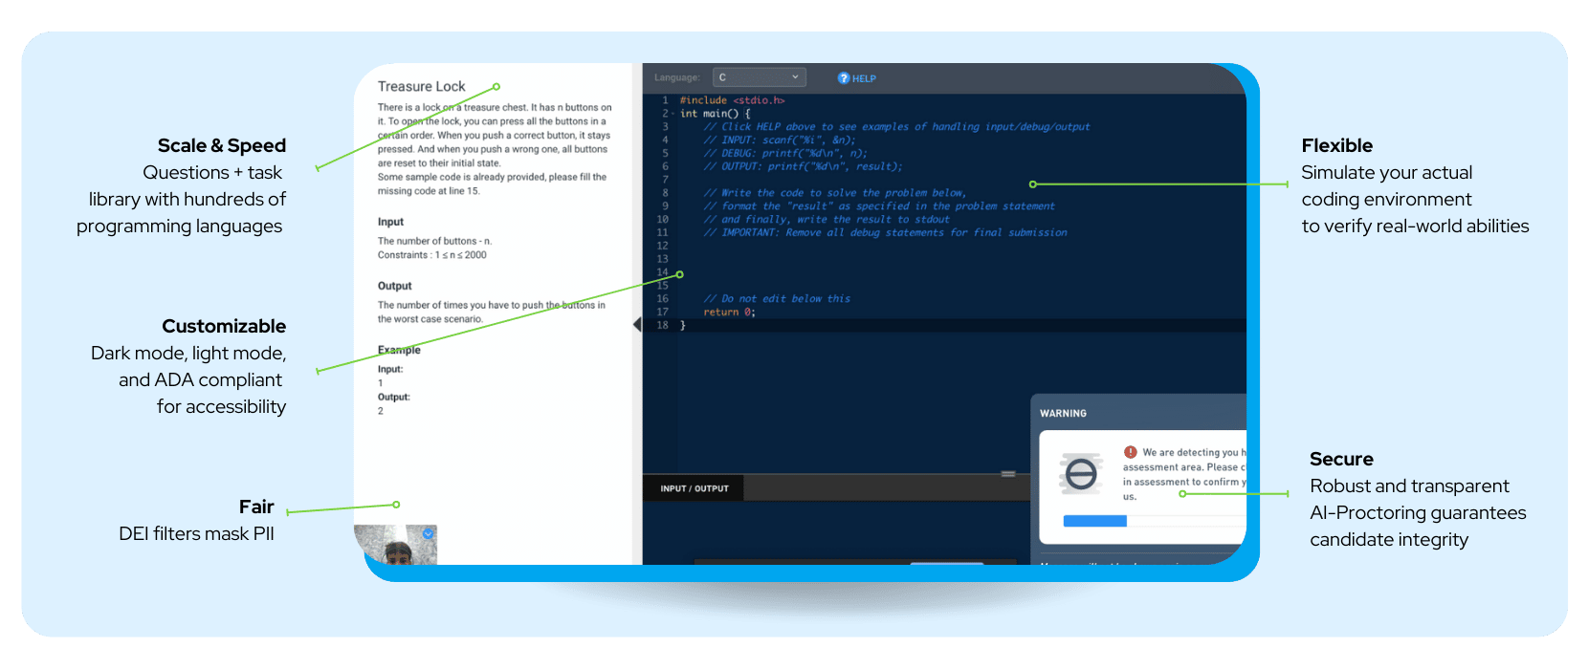Screen dimensions: 1588x669
Task: Click the "We are detecting you" warning message
Action: coord(1184,474)
